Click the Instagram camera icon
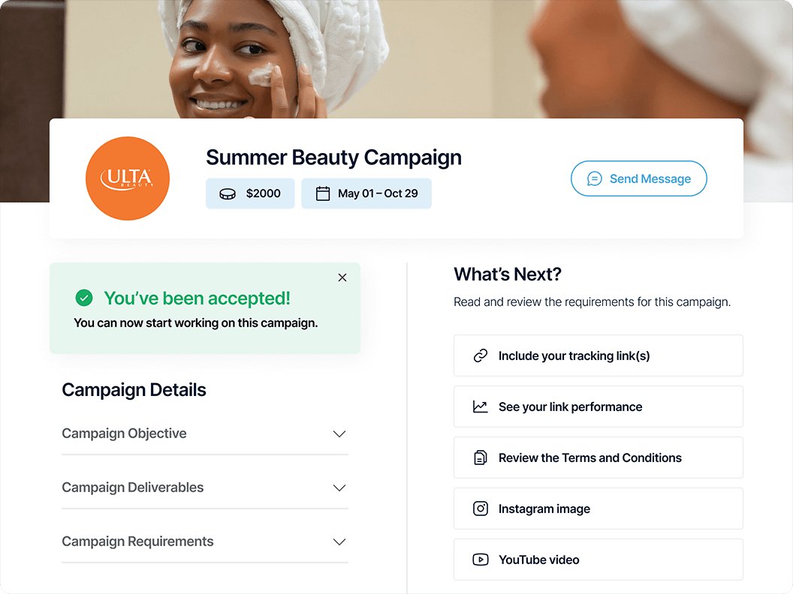 480,508
